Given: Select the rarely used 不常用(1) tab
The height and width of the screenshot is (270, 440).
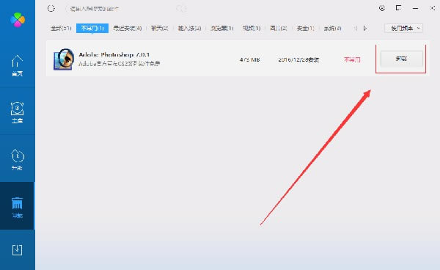Looking at the screenshot, I should tap(92, 29).
